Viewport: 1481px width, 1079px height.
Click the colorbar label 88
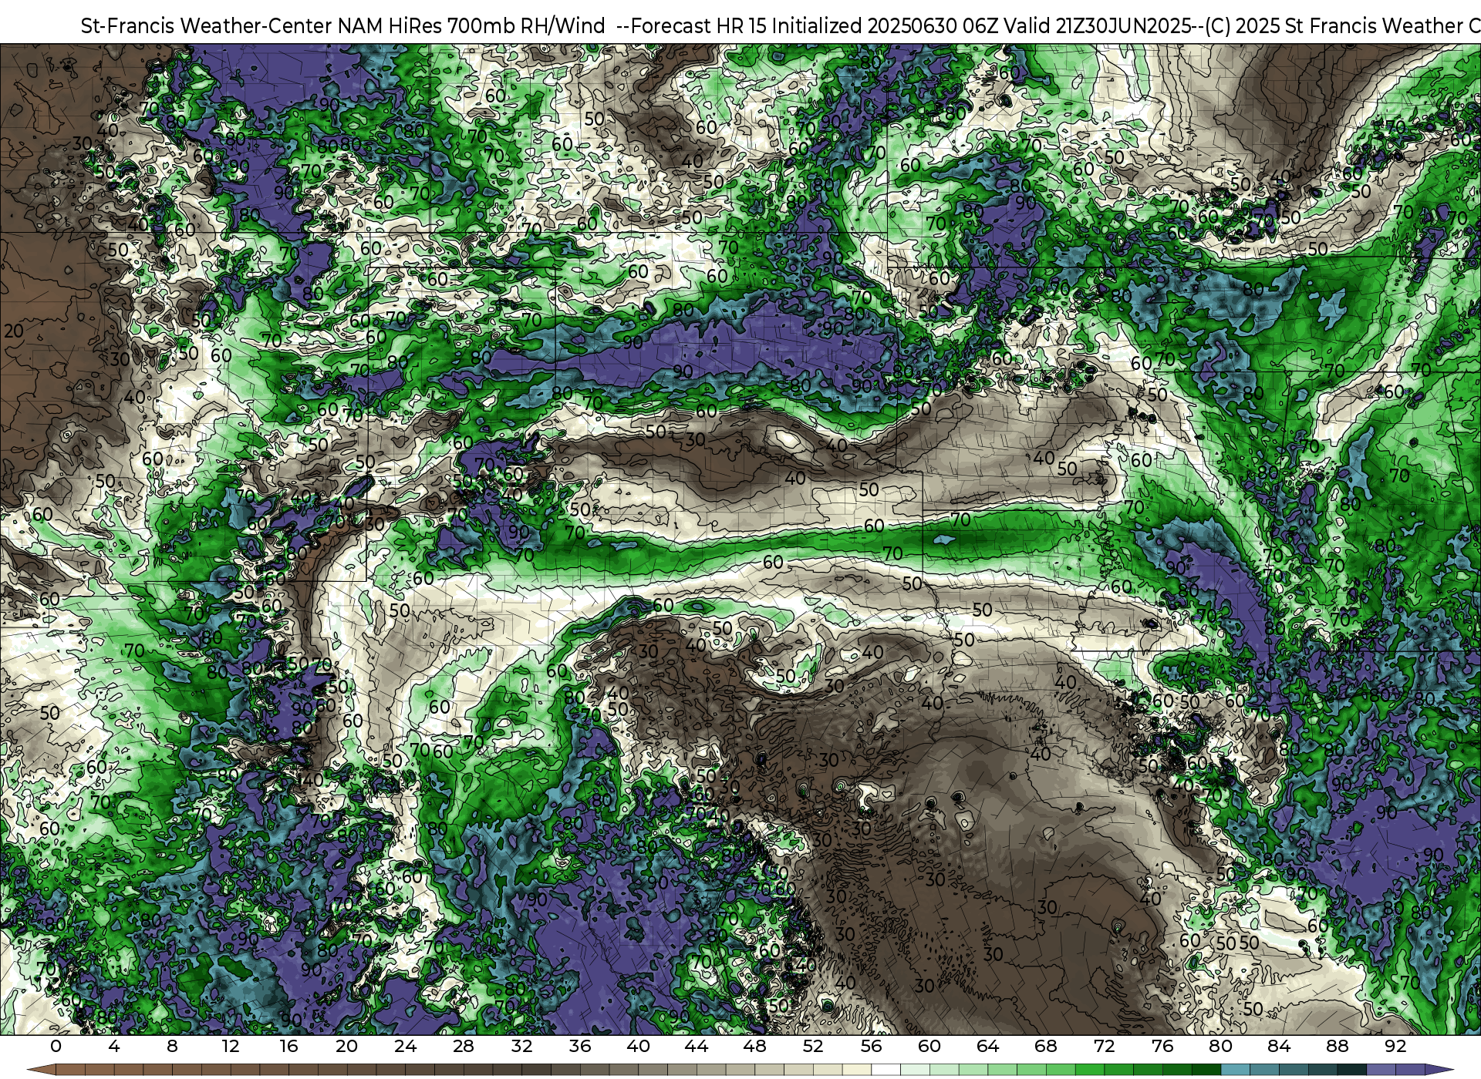click(1338, 1046)
